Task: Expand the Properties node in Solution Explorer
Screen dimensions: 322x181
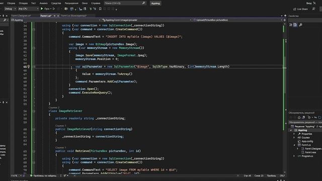Action: pyautogui.click(x=294, y=134)
